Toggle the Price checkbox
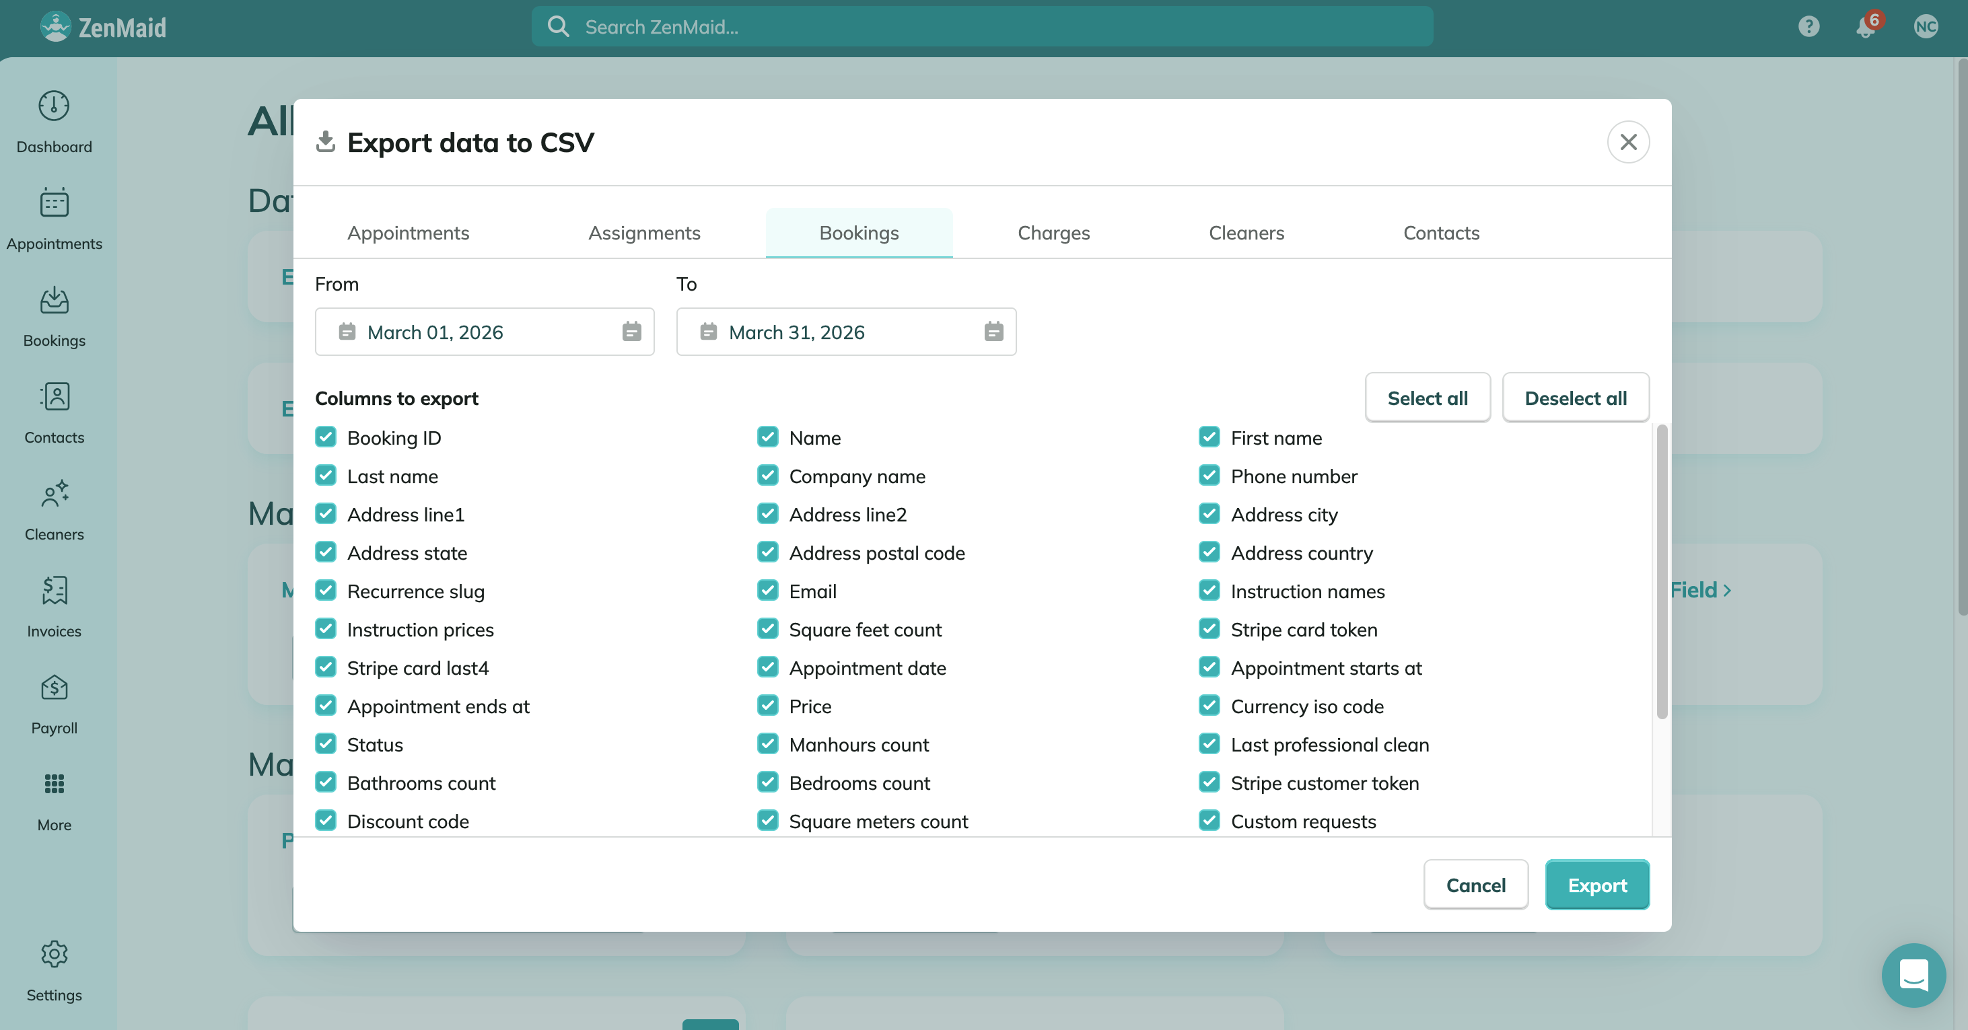The height and width of the screenshot is (1030, 1968). point(767,706)
